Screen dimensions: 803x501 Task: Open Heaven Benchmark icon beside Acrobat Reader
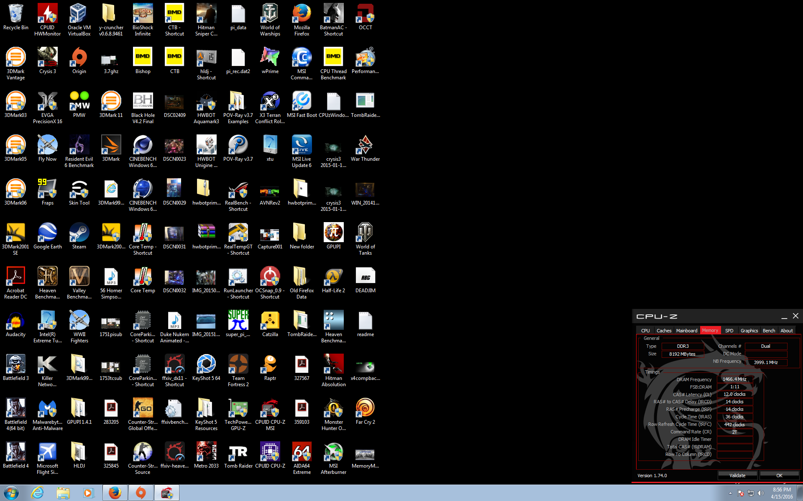point(47,283)
